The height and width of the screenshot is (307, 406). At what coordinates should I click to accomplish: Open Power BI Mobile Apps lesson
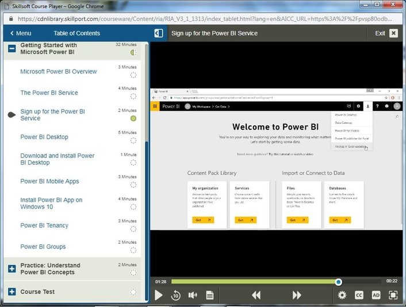[49, 181]
